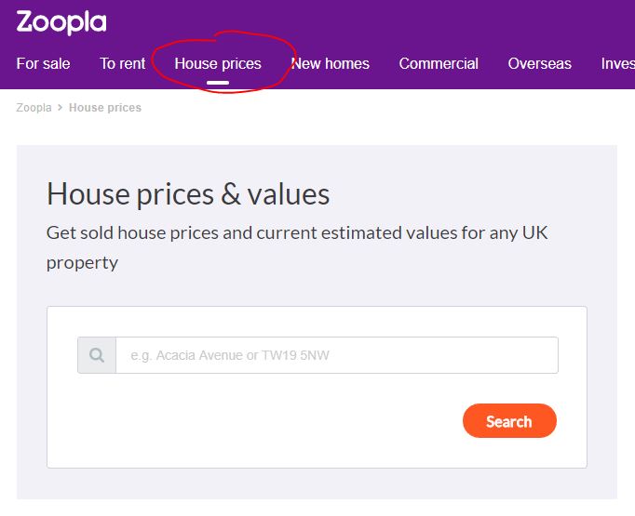Click the orange Search button

509,420
